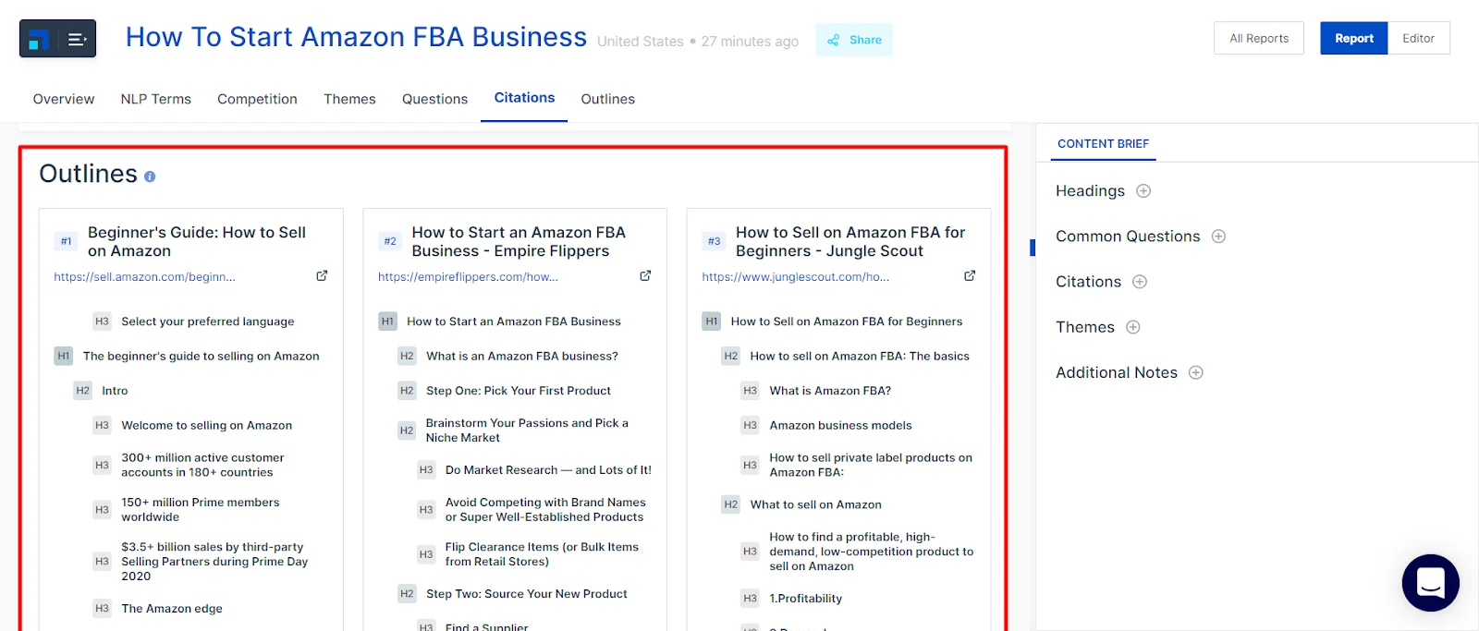Click the 'Intro' H2 heading
The image size is (1479, 631).
(x=115, y=391)
